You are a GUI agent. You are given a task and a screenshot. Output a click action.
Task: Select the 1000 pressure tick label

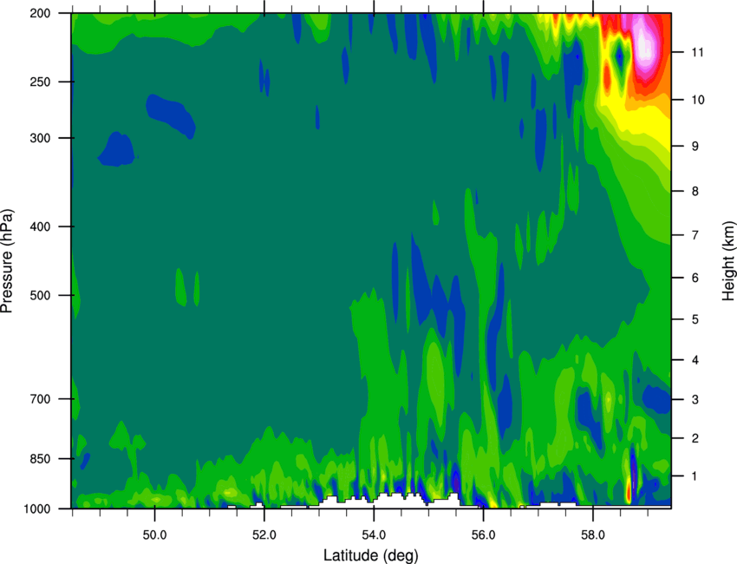(x=37, y=508)
